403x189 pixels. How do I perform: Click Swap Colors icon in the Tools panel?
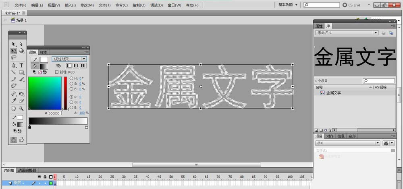coord(19,131)
